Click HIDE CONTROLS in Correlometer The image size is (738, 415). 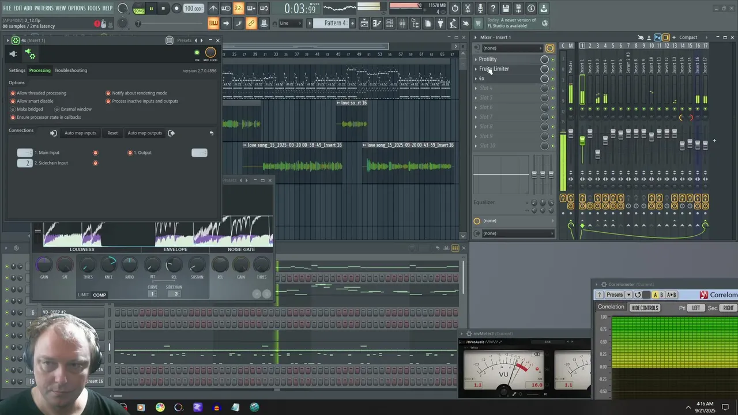tap(645, 308)
